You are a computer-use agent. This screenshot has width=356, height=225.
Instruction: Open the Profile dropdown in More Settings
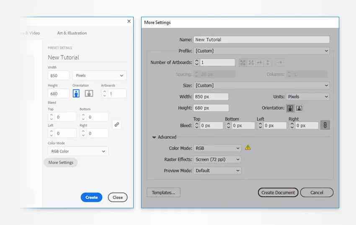[261, 51]
